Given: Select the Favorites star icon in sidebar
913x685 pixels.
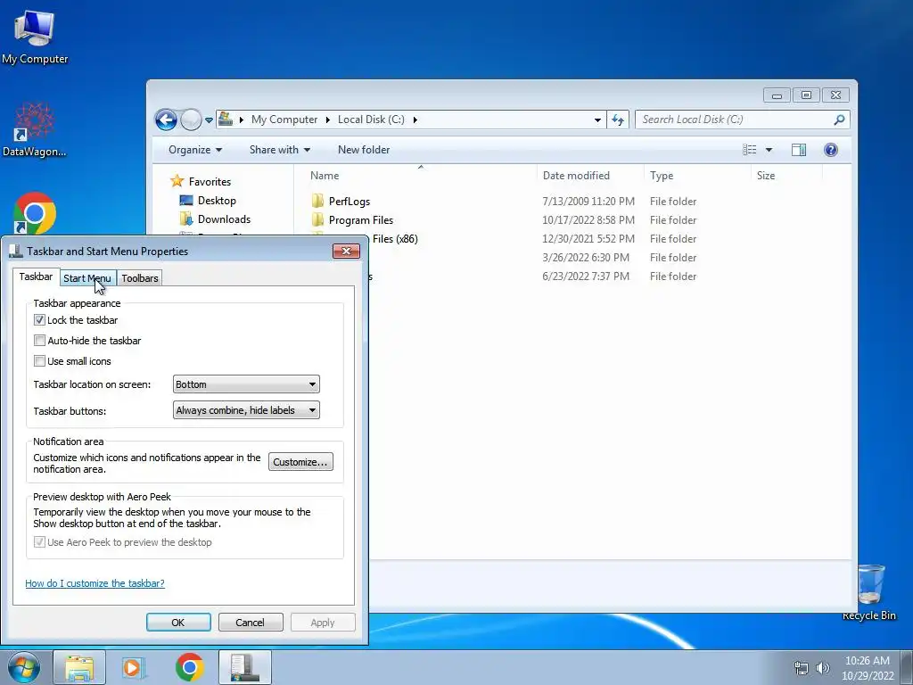Looking at the screenshot, I should pyautogui.click(x=177, y=181).
